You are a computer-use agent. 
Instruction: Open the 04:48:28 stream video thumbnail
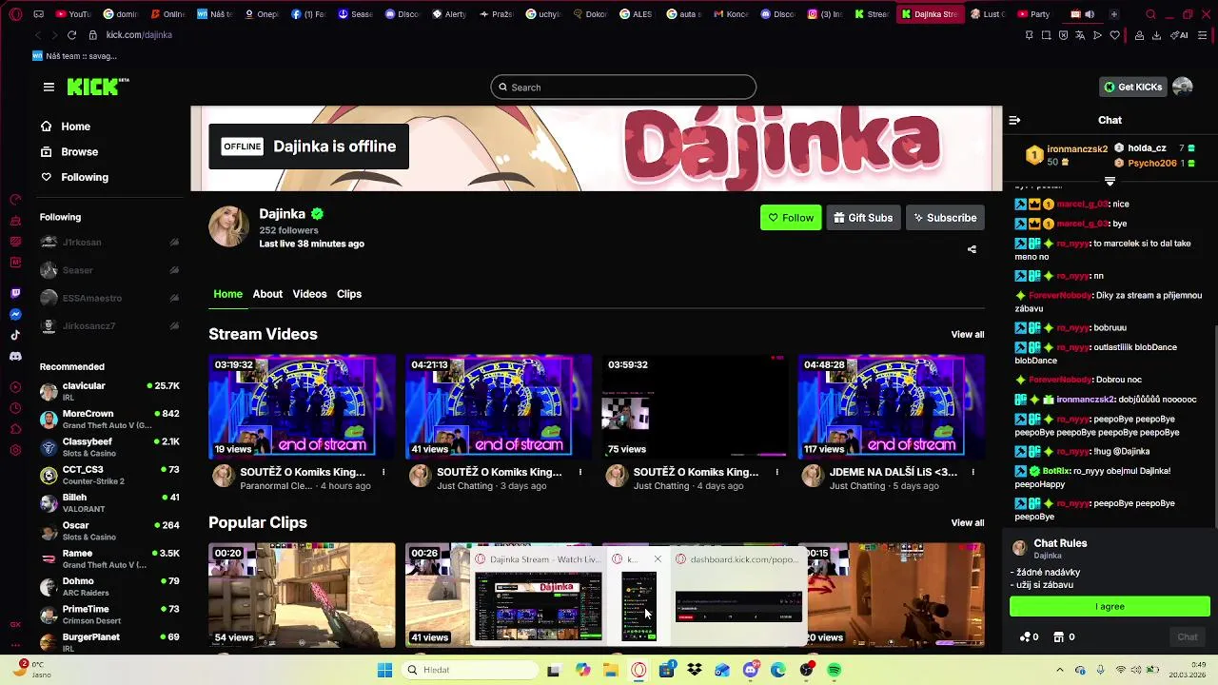pyautogui.click(x=892, y=406)
